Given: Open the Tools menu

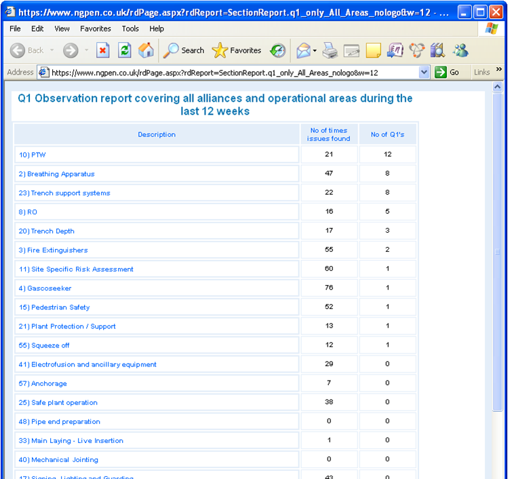Looking at the screenshot, I should tap(130, 29).
